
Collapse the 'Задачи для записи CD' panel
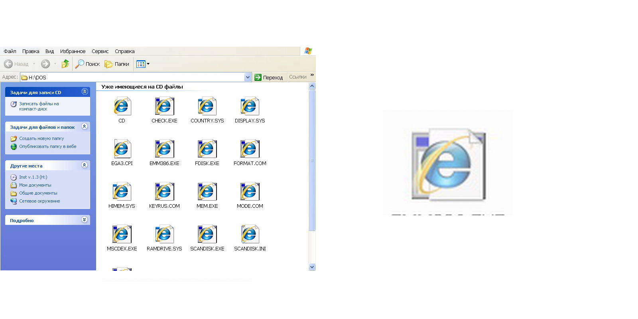tap(85, 92)
